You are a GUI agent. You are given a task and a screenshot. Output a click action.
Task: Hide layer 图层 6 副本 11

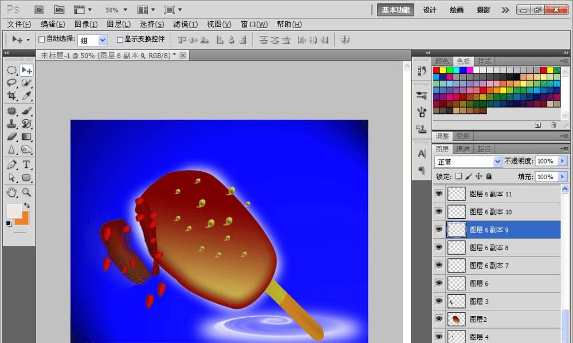tap(439, 194)
